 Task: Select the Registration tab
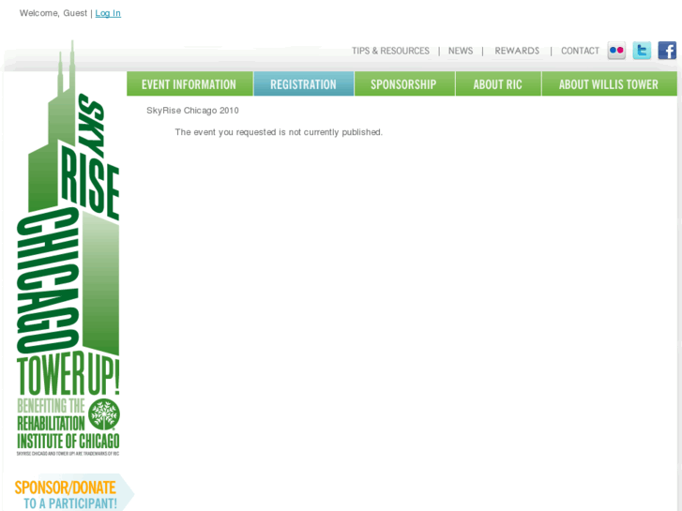304,84
